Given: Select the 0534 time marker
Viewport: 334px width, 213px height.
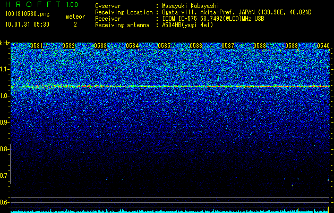Looking at the screenshot, I should coord(132,46).
